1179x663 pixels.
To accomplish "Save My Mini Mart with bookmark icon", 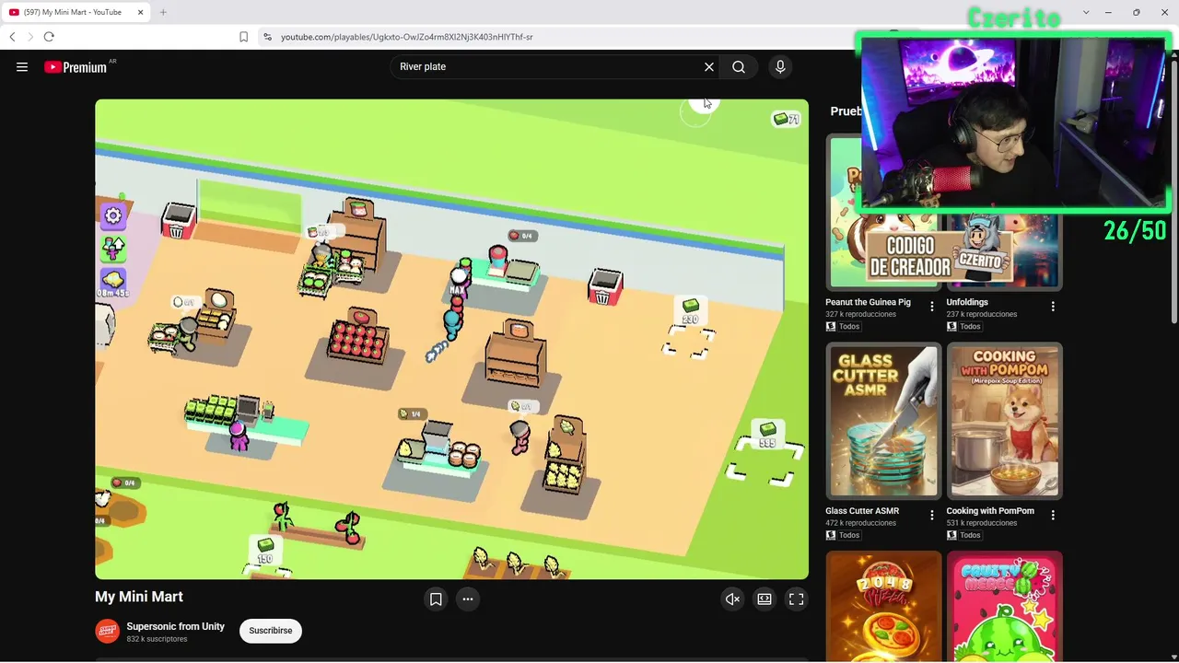I will [x=436, y=599].
